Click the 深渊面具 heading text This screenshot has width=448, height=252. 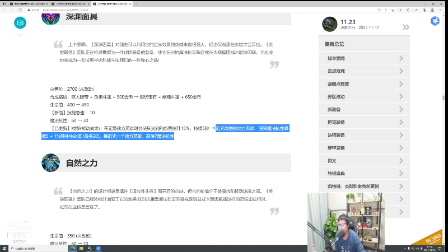[x=82, y=17]
